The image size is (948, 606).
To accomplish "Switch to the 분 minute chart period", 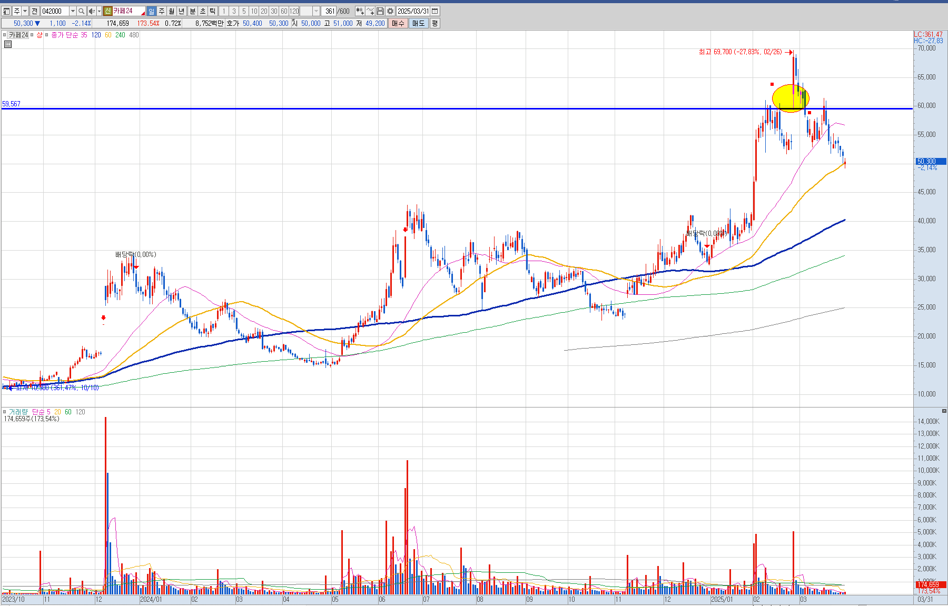I will tap(192, 11).
